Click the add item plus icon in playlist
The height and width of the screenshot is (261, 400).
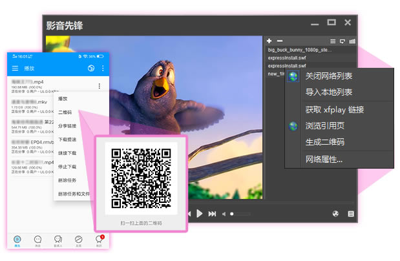pyautogui.click(x=269, y=41)
